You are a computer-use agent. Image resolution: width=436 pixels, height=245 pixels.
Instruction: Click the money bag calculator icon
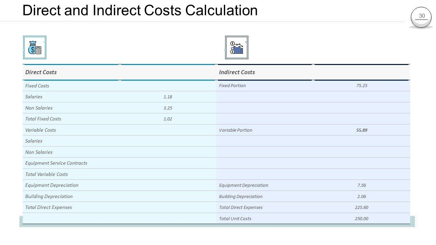coord(35,48)
